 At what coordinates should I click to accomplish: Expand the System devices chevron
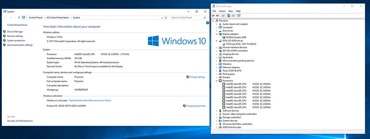tap(217, 121)
